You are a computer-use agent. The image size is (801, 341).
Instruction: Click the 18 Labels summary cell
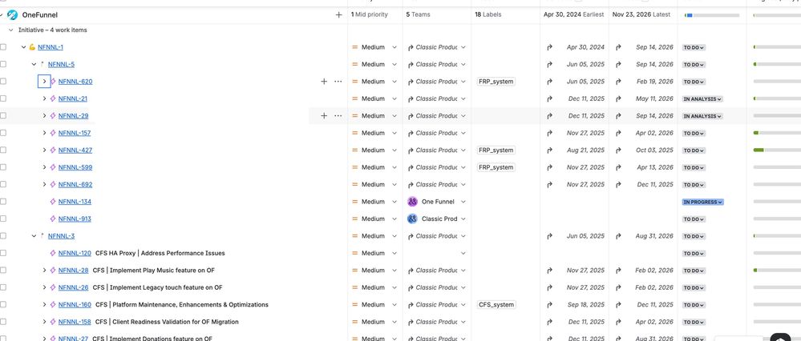click(x=487, y=14)
